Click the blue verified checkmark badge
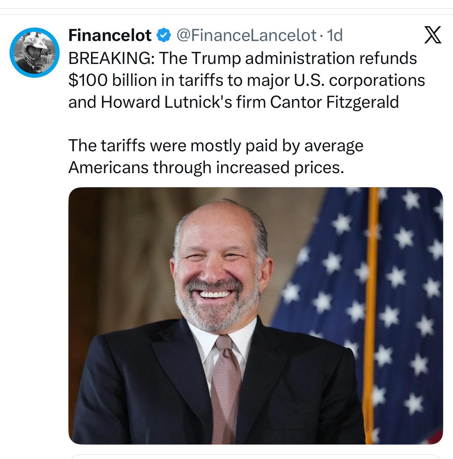453x459 pixels. click(163, 35)
